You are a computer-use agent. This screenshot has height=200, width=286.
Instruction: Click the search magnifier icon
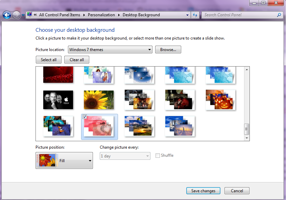pyautogui.click(x=279, y=15)
